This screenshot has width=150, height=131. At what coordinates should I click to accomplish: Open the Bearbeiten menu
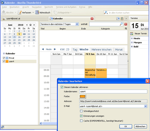(x=14, y=7)
